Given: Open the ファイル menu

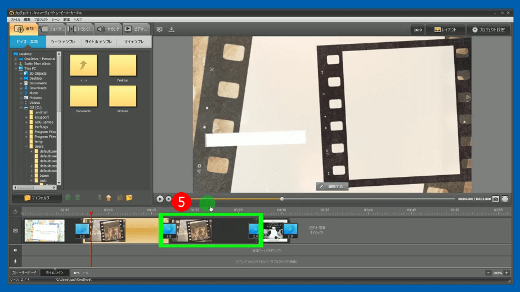Looking at the screenshot, I should click(x=15, y=19).
